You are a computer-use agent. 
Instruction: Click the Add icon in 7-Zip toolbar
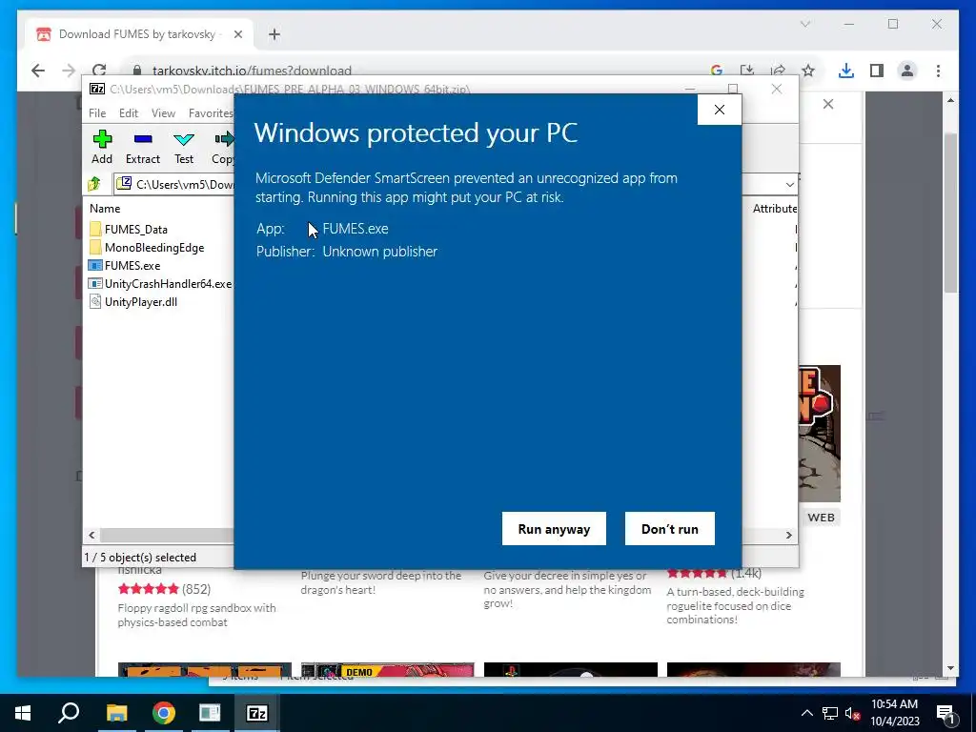click(x=102, y=148)
